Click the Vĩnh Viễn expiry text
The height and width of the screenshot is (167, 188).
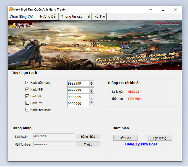coord(135,99)
